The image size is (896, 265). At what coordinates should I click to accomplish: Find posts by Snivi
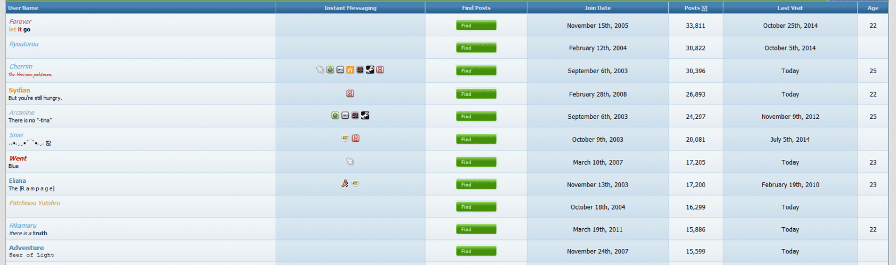[476, 140]
